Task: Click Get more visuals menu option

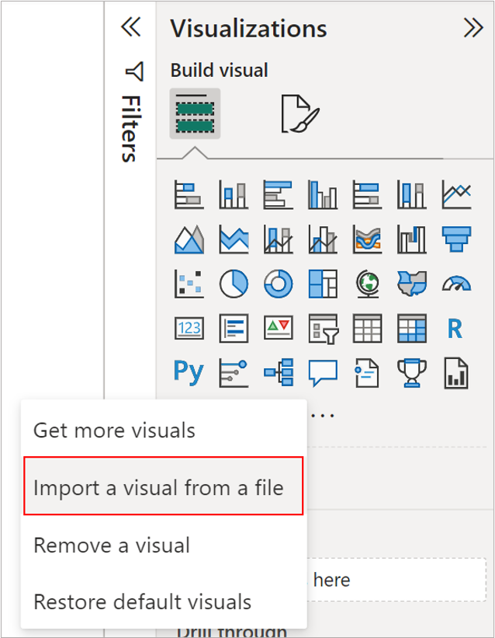Action: [x=114, y=429]
